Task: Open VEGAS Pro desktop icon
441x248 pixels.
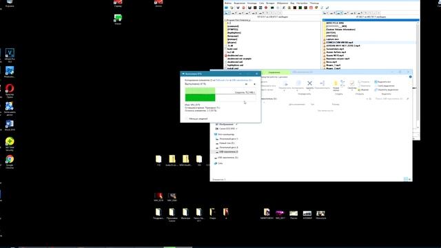Action: [10, 55]
